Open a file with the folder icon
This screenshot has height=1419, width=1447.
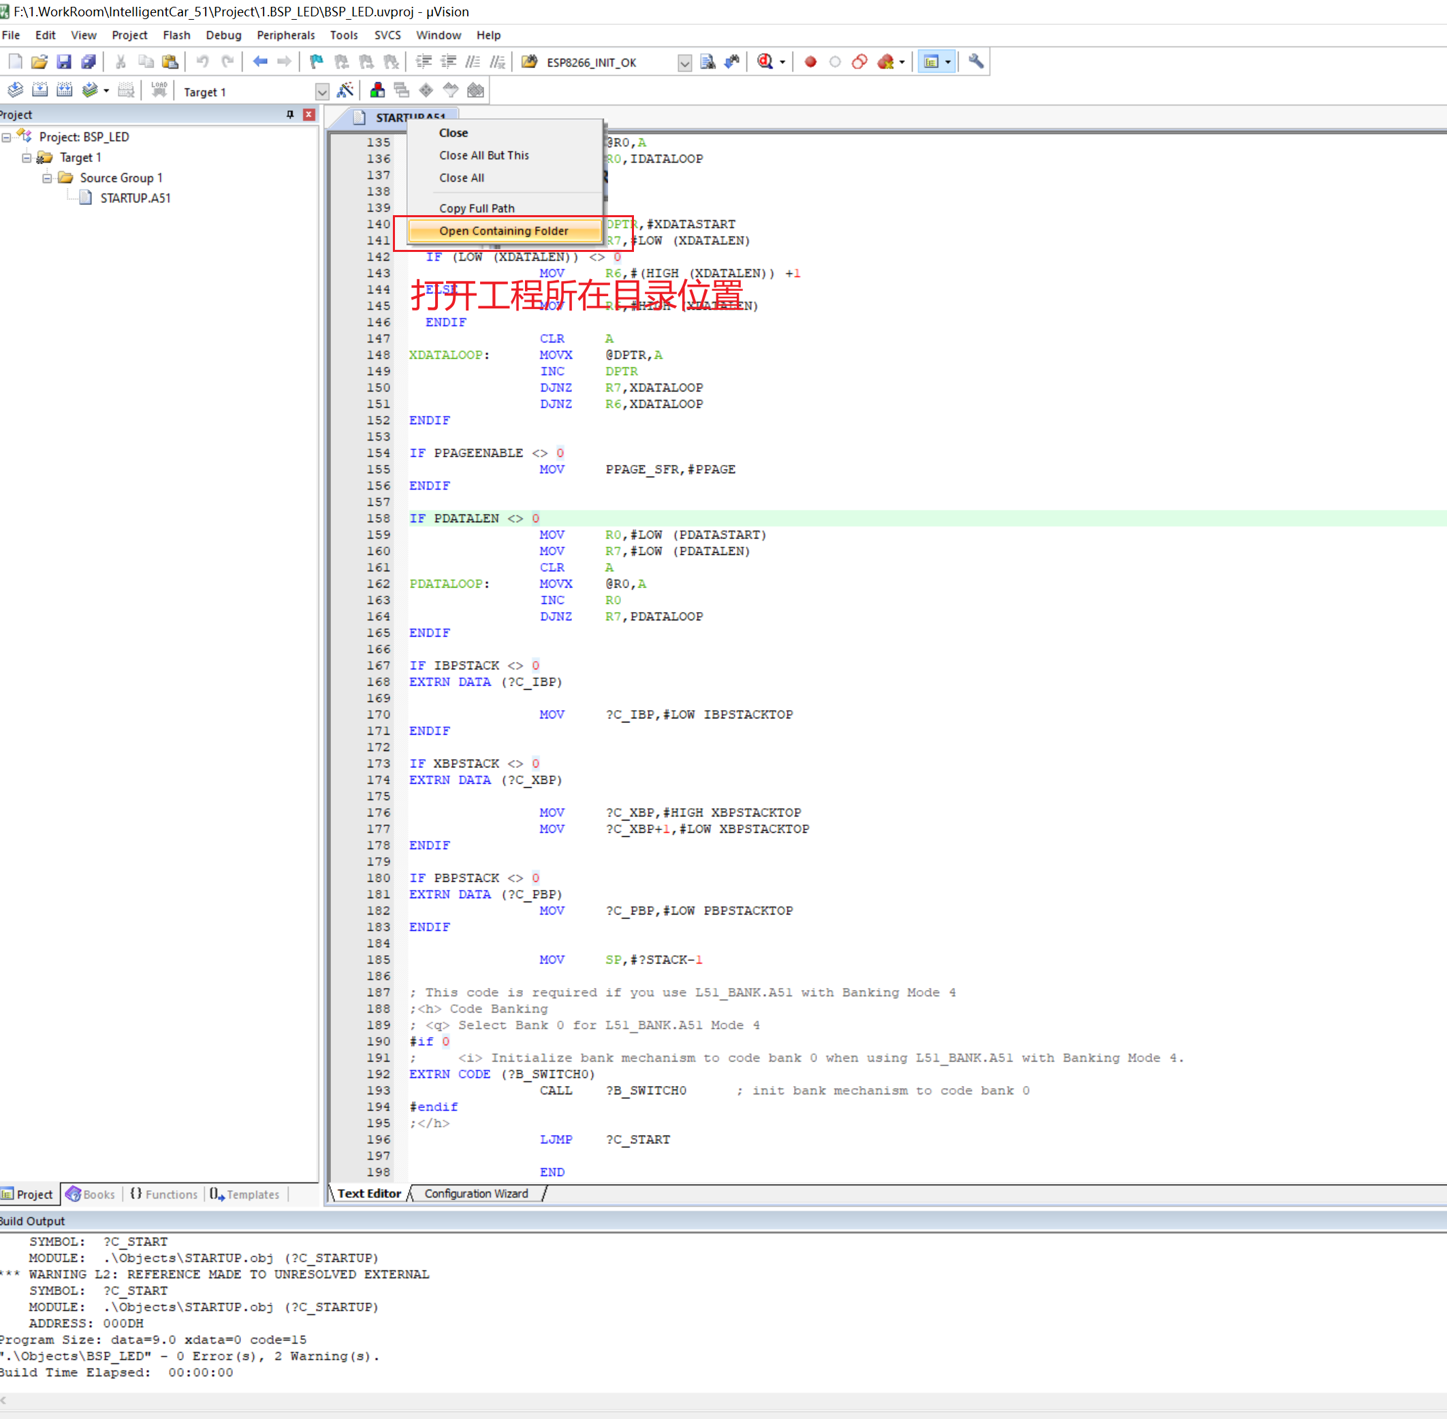(39, 62)
